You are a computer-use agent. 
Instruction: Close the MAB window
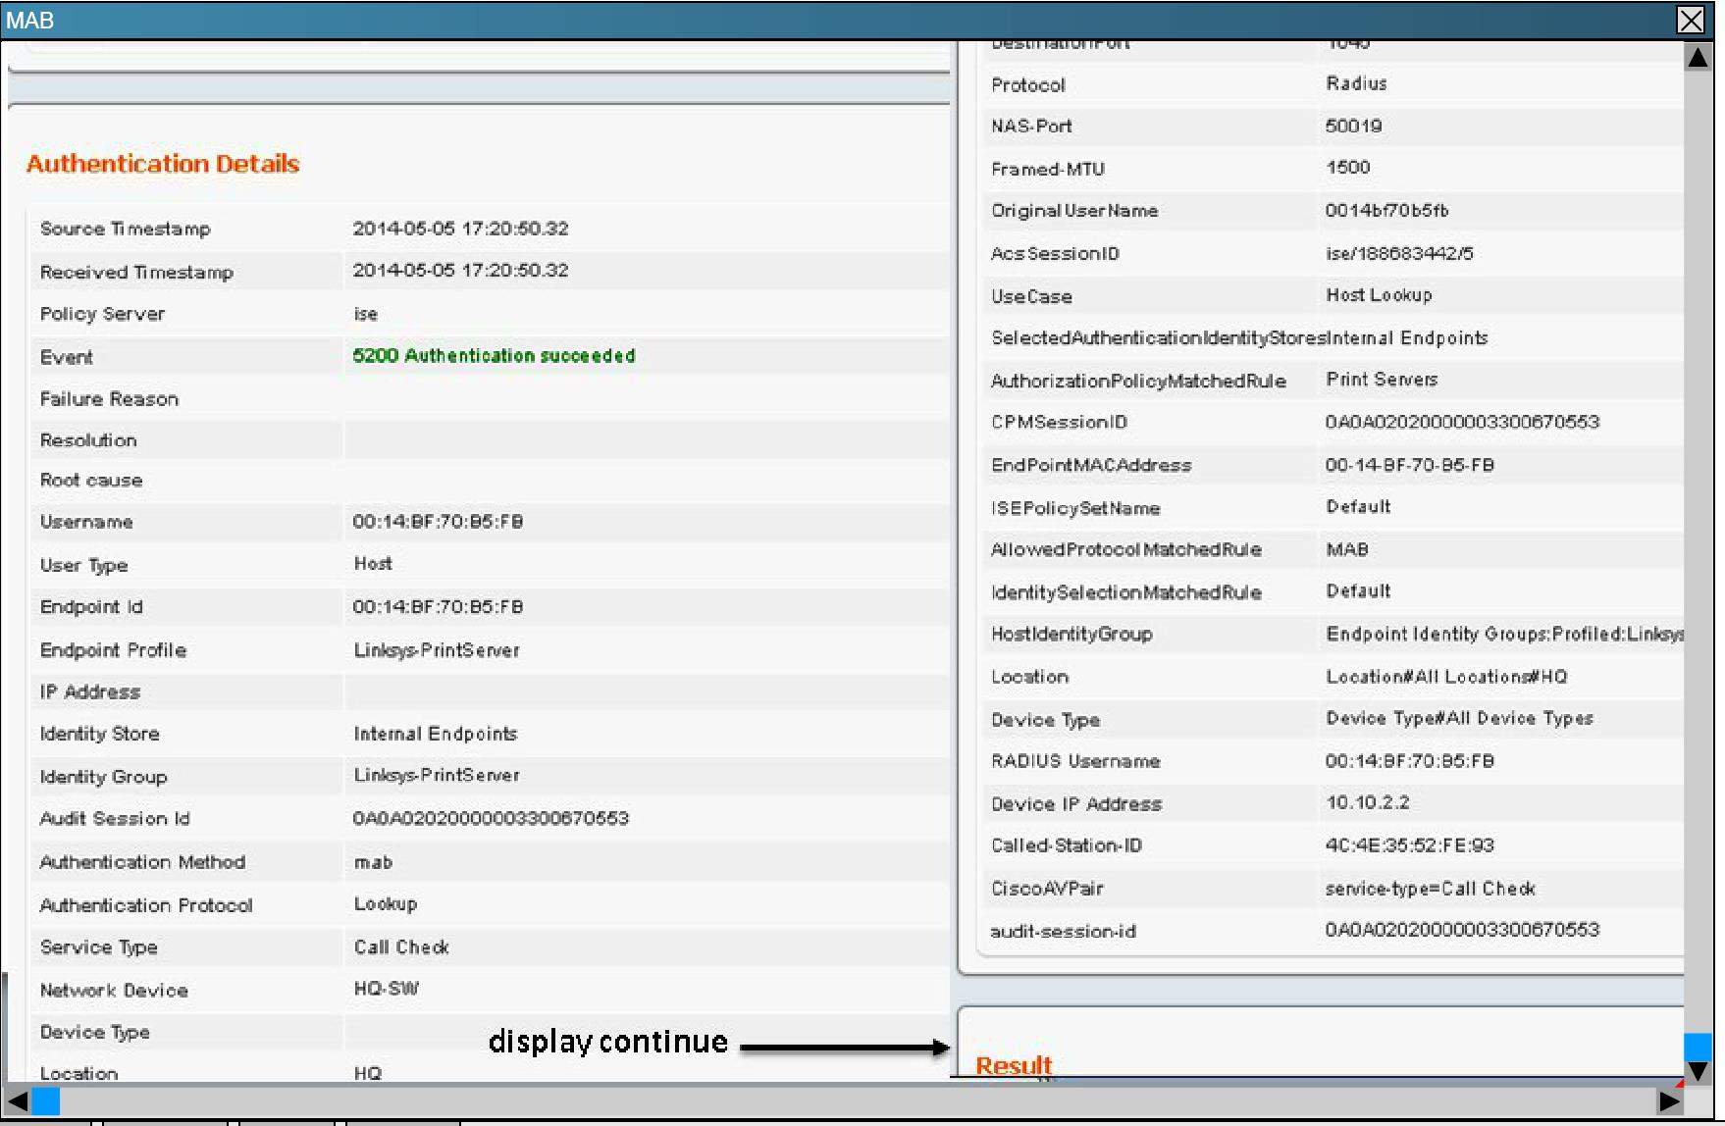coord(1691,21)
